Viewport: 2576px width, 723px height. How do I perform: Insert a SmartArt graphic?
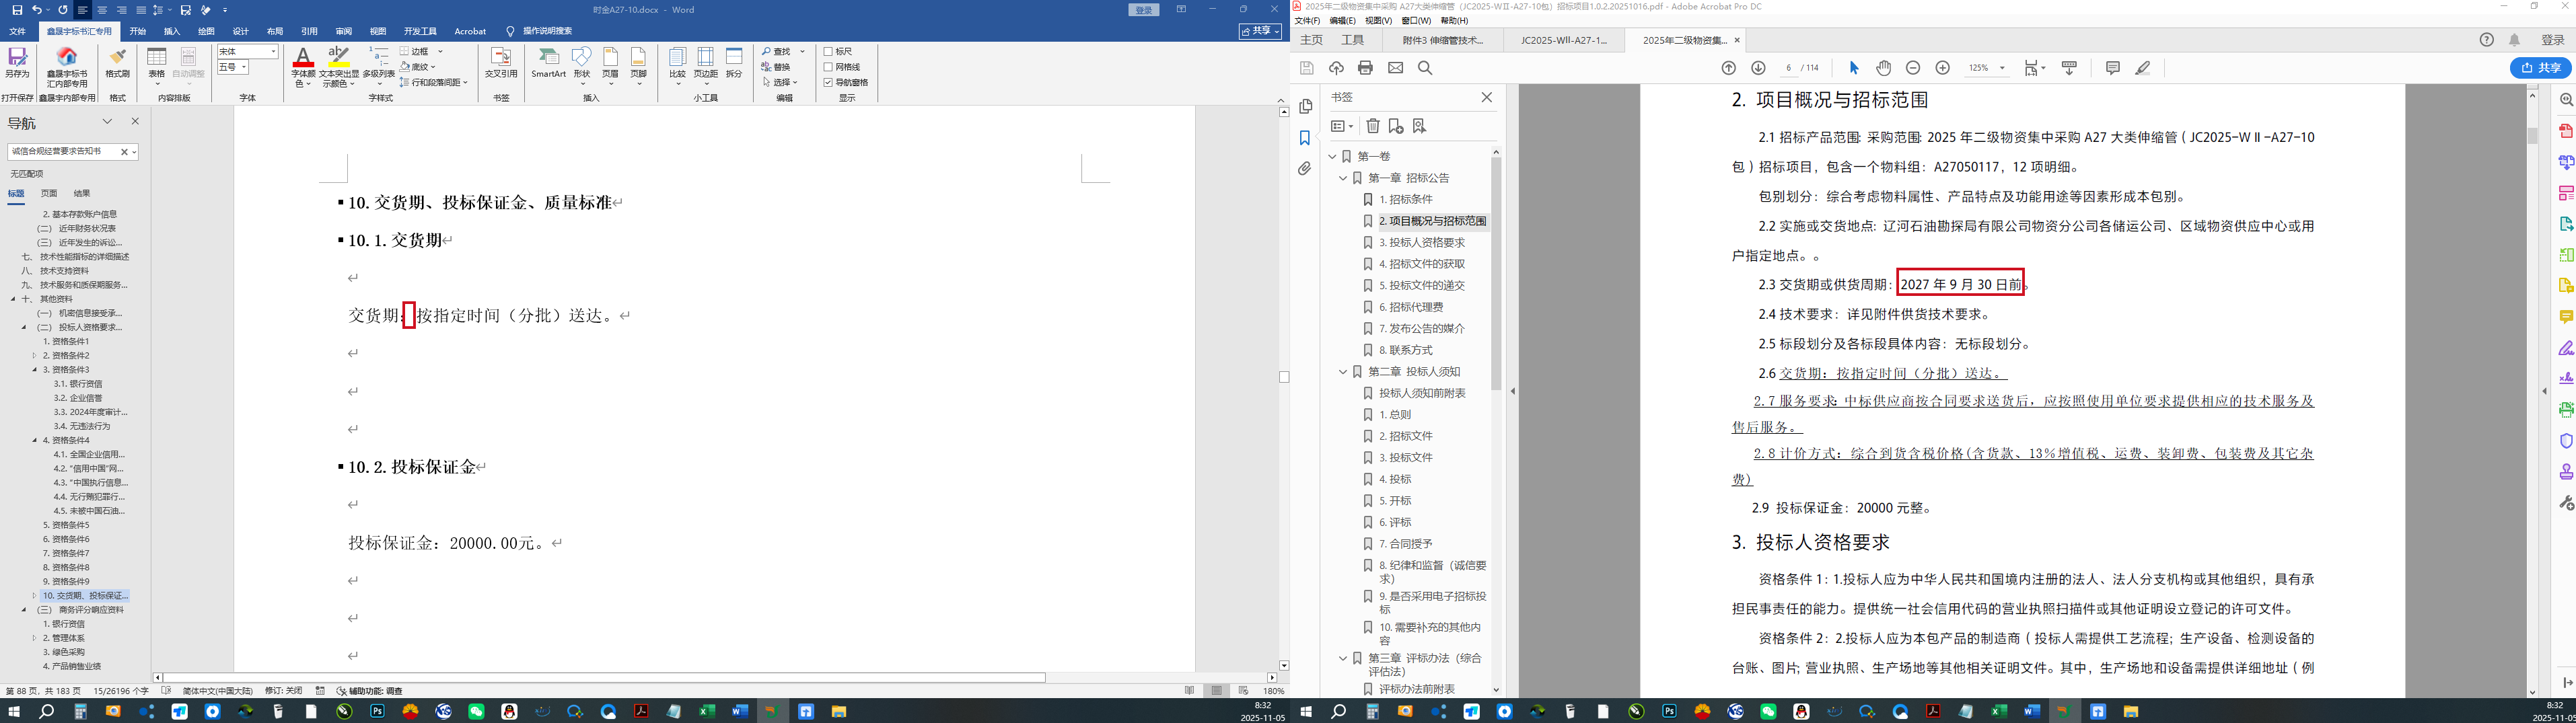[548, 63]
